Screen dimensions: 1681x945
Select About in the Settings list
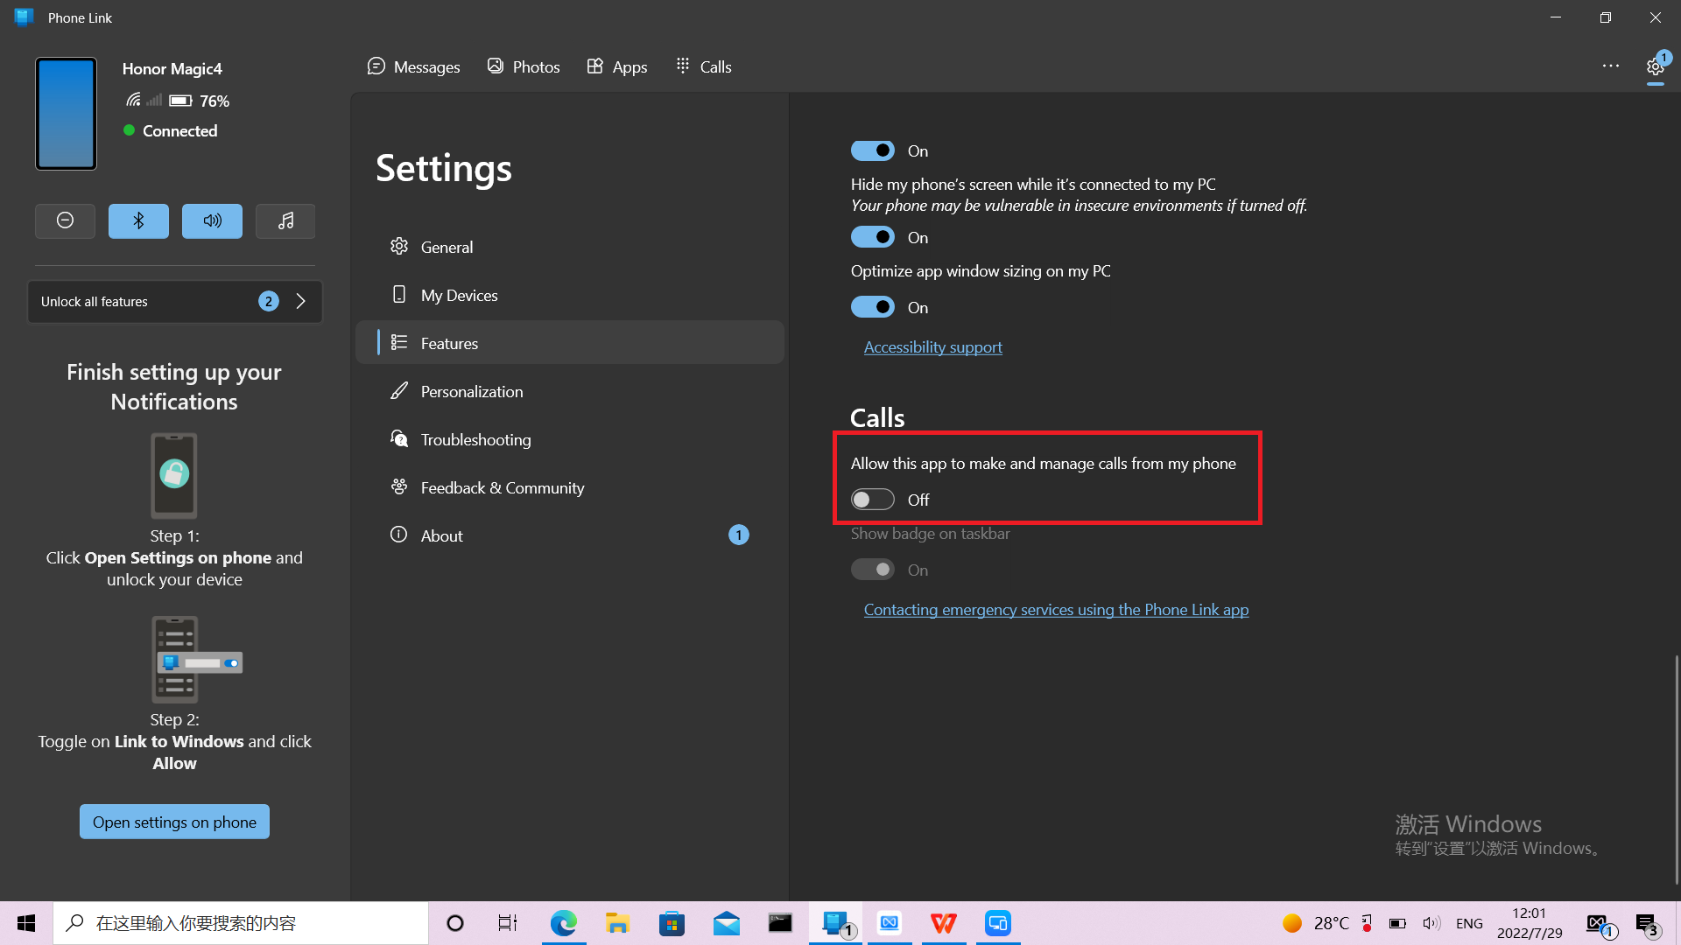pos(570,535)
